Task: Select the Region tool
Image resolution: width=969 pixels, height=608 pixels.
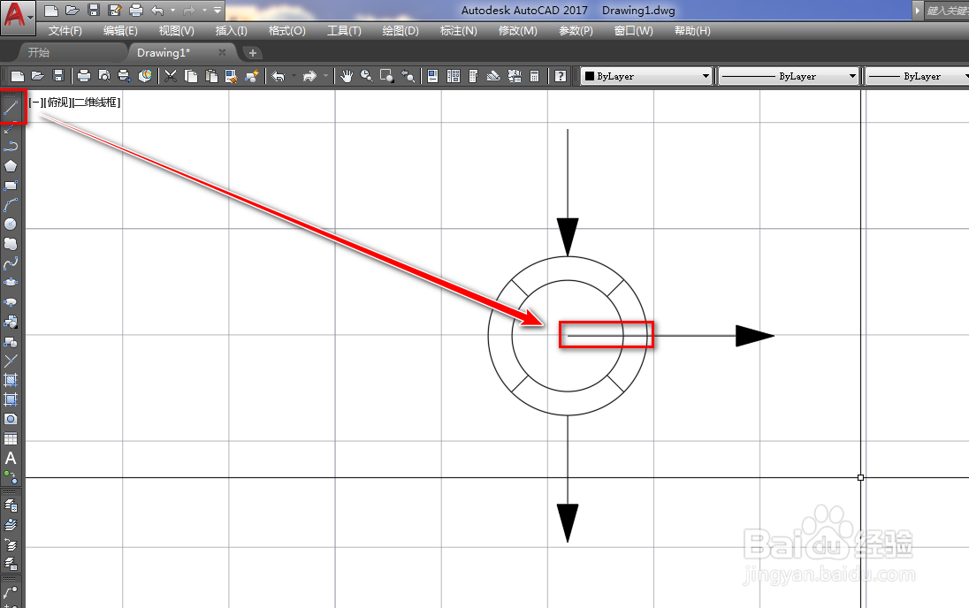Action: tap(11, 419)
